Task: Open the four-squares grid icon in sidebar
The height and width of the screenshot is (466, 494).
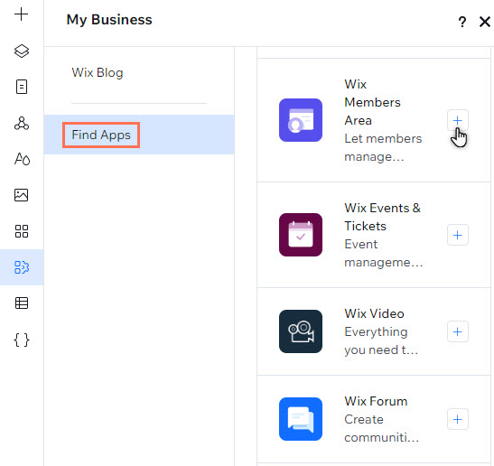Action: (22, 231)
